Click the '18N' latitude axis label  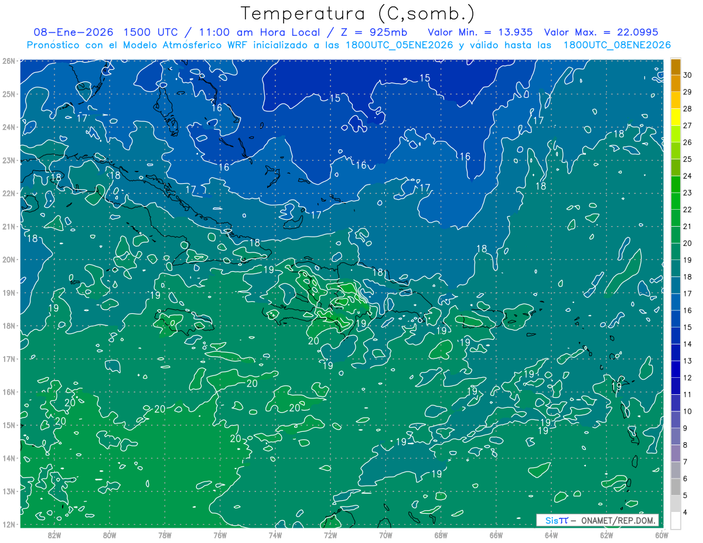9,326
